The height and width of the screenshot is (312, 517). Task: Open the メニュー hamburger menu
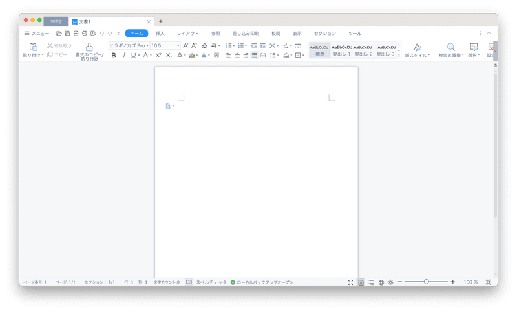click(x=37, y=34)
